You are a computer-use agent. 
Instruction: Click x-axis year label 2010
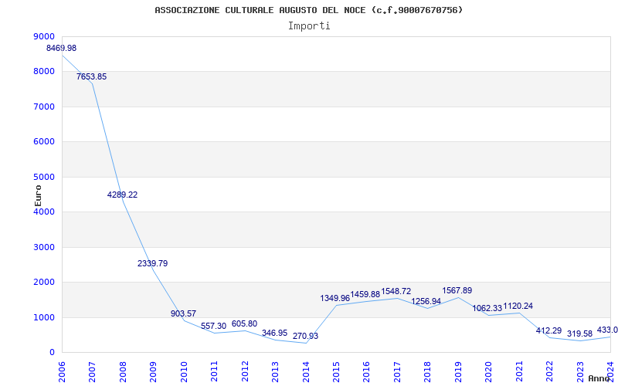point(184,371)
